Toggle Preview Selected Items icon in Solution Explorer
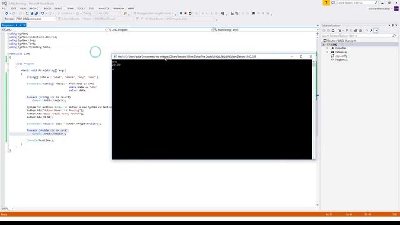This screenshot has width=400, height=225. tap(376, 31)
